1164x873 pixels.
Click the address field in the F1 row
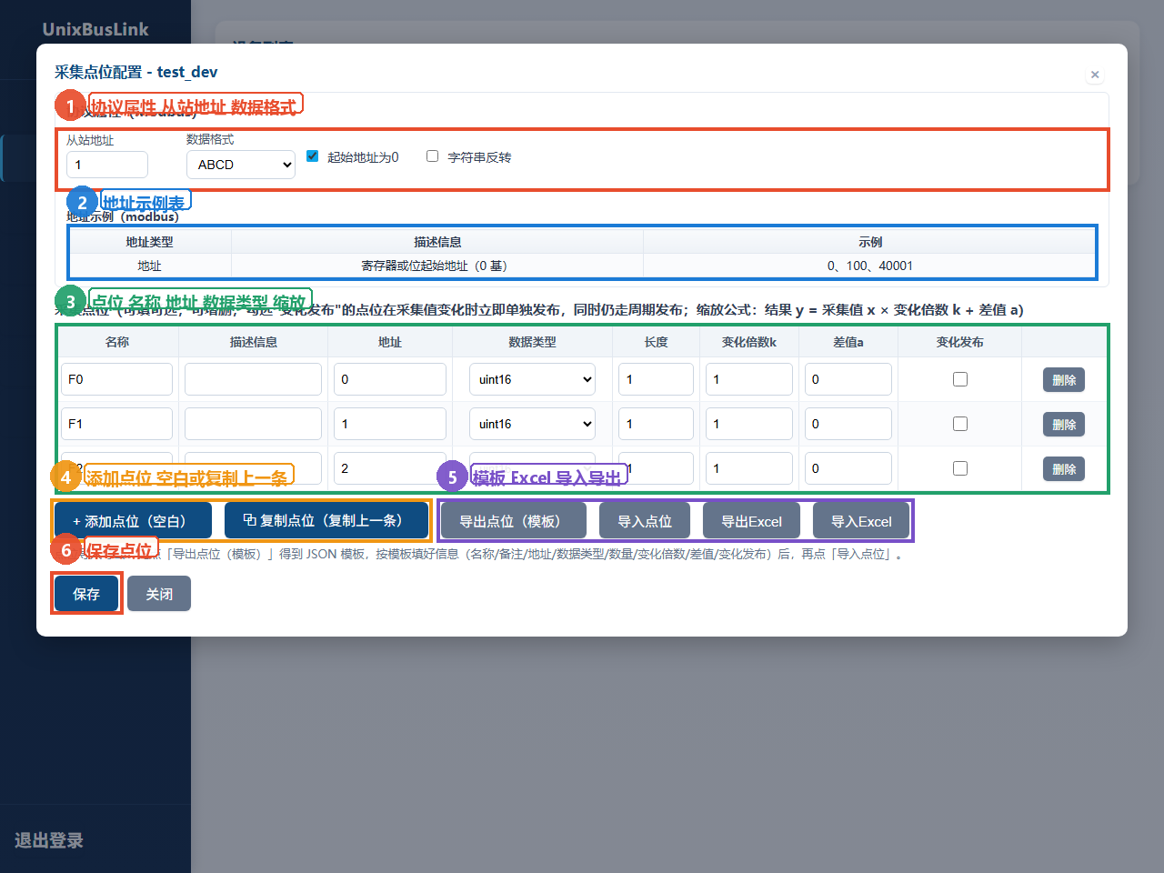(390, 424)
